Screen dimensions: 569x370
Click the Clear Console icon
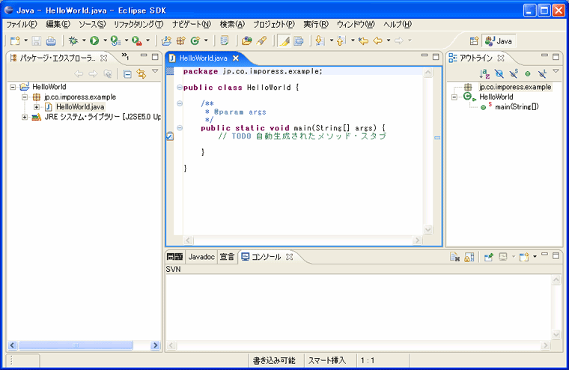tap(454, 257)
